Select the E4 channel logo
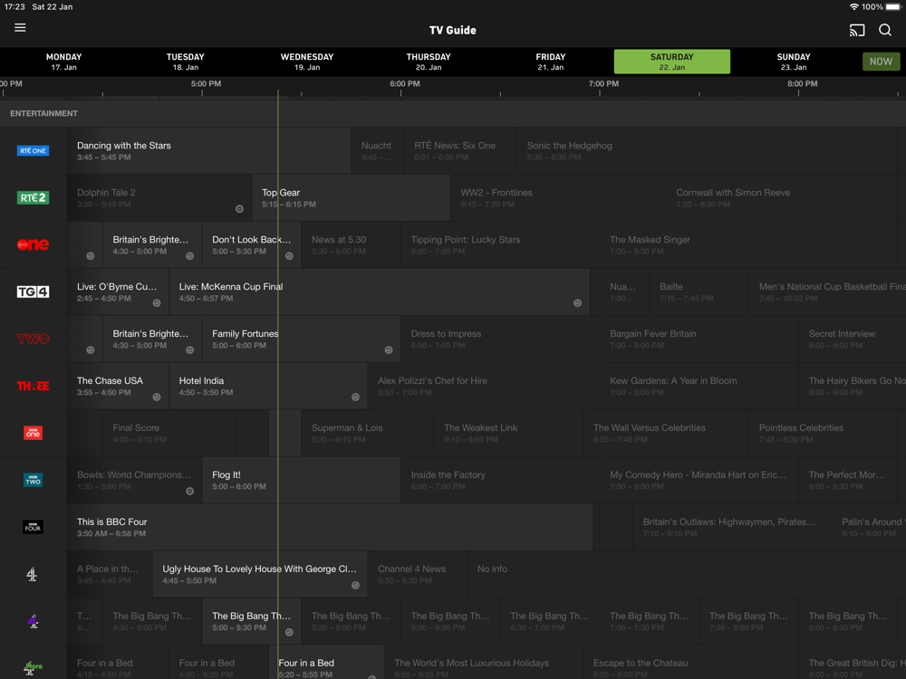This screenshot has width=906, height=679. click(33, 621)
